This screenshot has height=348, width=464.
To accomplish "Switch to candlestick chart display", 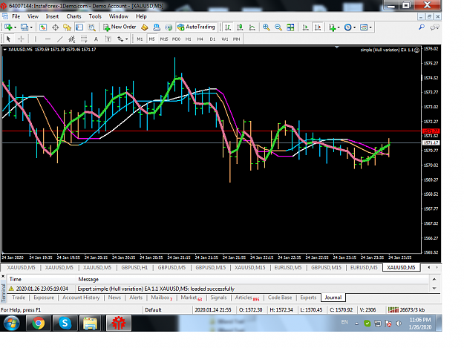I will (240, 27).
